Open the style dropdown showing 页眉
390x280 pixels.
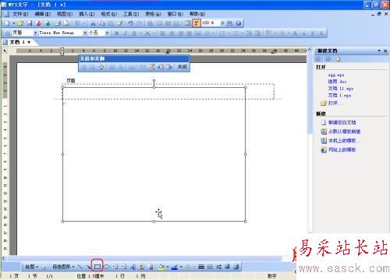36,33
